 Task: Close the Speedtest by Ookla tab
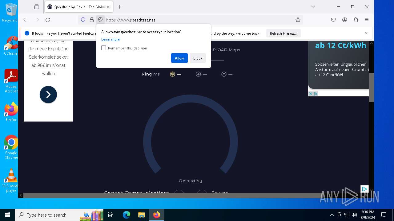pos(108,7)
